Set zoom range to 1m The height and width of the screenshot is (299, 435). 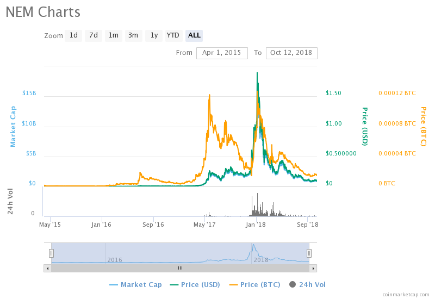(114, 36)
